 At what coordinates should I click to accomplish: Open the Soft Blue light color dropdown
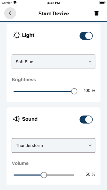click(53, 62)
